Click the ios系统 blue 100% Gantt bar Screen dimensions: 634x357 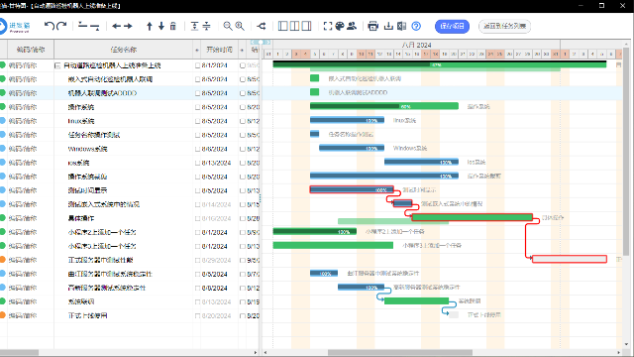421,162
